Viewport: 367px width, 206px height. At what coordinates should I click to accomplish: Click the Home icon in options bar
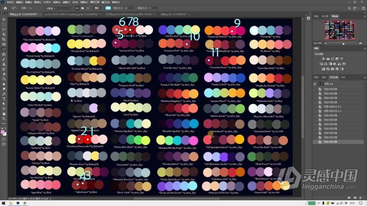pos(5,8)
